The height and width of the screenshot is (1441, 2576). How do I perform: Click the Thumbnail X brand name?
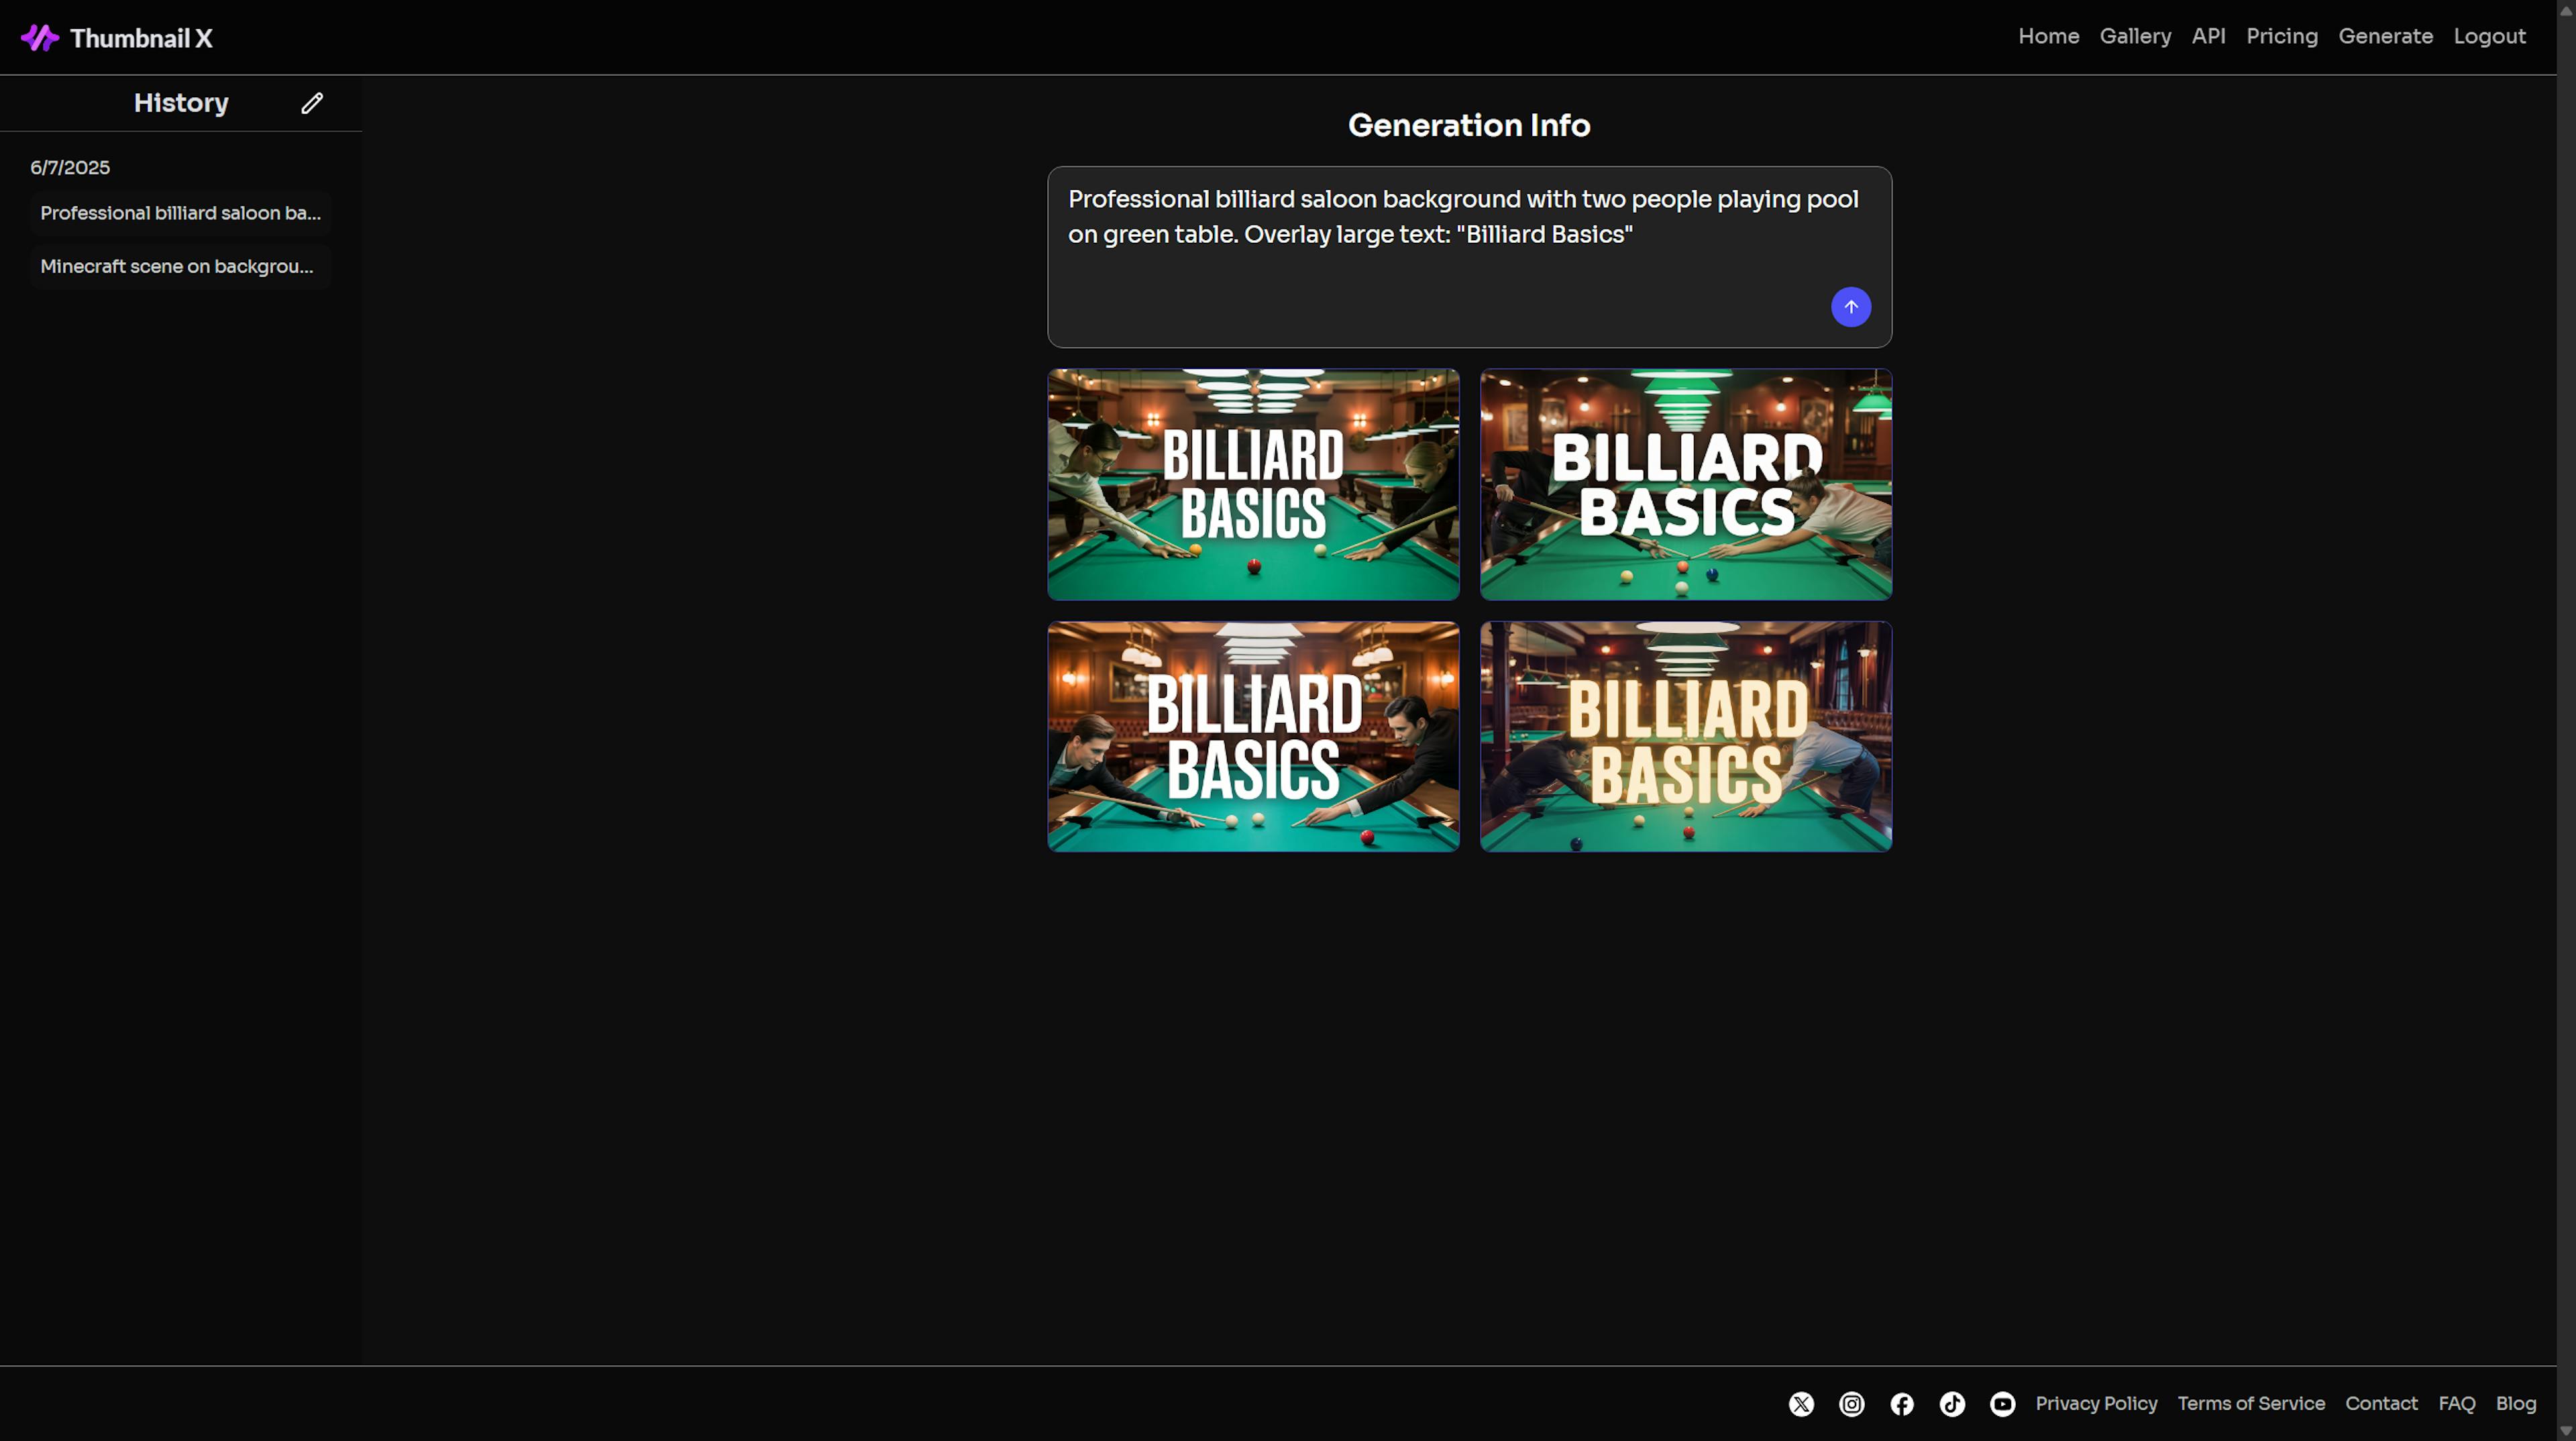click(x=141, y=38)
